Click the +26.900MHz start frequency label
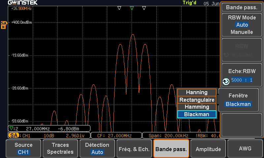Viewport: 264px width, 158px height. pyautogui.click(x=21, y=9)
